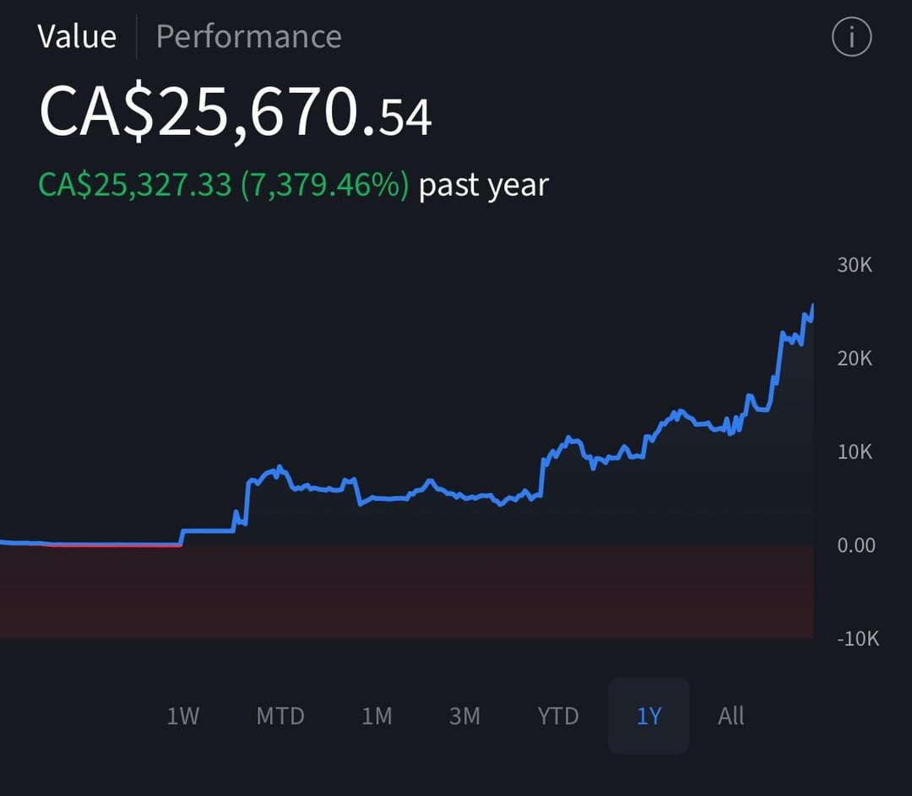
Task: Select the Value tab
Action: (x=77, y=37)
